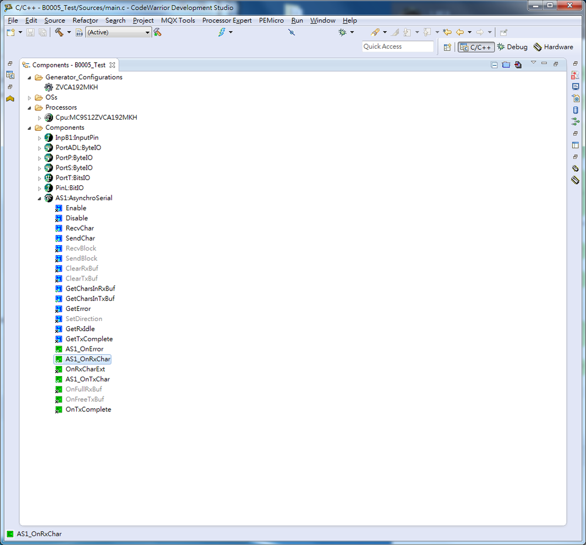Collapse the Processors folder
This screenshot has width=586, height=545.
coord(29,108)
